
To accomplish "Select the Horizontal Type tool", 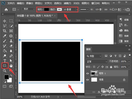I will coord(5,61).
